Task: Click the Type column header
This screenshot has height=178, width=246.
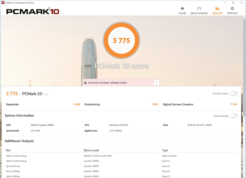Action: [x=165, y=150]
